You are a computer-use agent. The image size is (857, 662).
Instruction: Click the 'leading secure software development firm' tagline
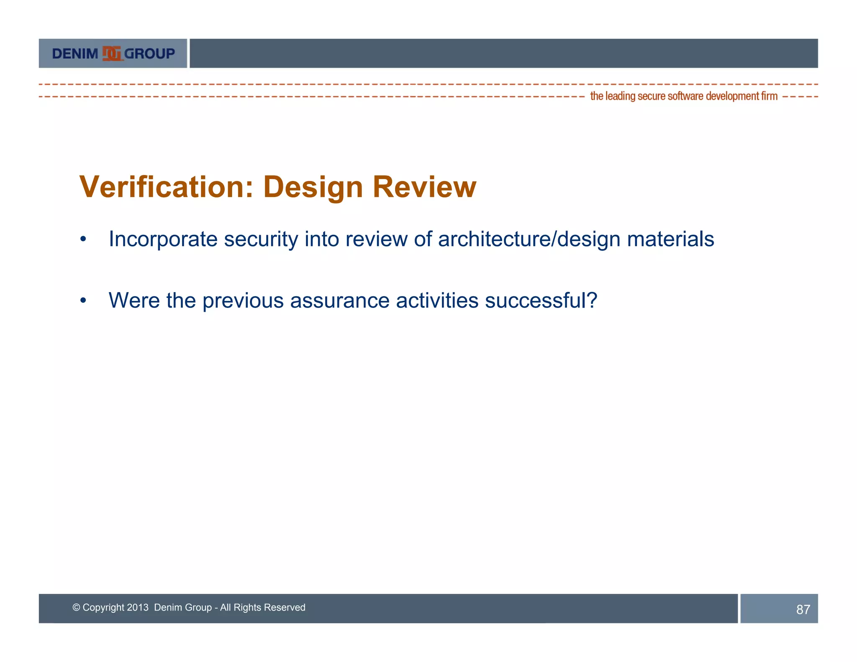[x=683, y=96]
